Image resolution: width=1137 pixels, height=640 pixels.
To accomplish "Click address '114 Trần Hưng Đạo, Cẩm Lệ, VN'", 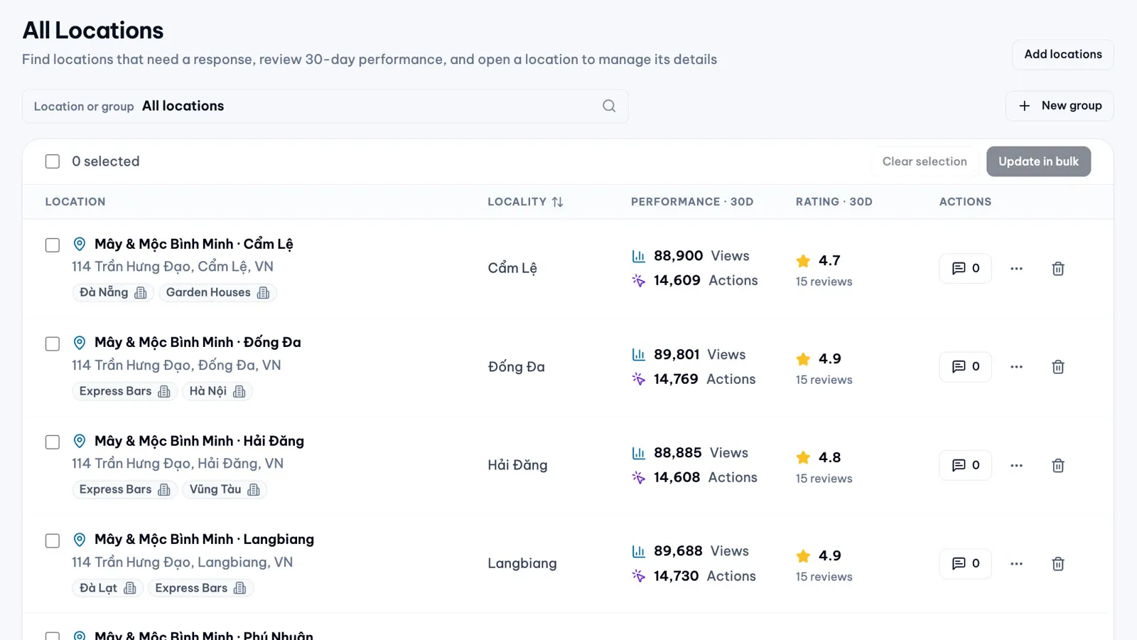I will click(x=173, y=267).
